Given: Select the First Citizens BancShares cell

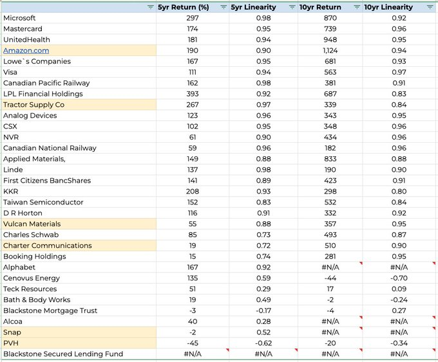Looking at the screenshot, I should coord(79,181).
